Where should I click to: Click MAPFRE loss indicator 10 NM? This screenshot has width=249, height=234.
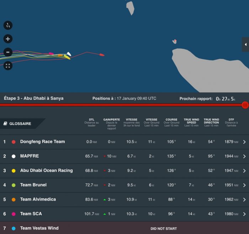tap(110, 156)
